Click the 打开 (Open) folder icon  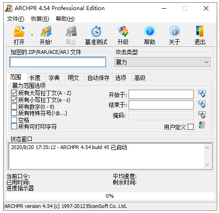(19, 31)
